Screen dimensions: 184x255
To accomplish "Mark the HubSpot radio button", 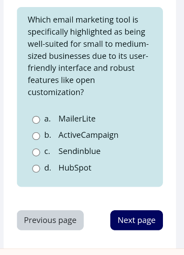I will [x=36, y=168].
